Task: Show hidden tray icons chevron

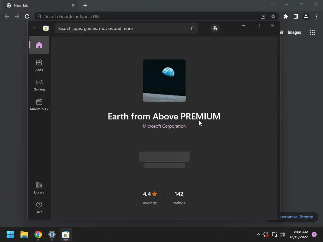Action: (x=258, y=234)
